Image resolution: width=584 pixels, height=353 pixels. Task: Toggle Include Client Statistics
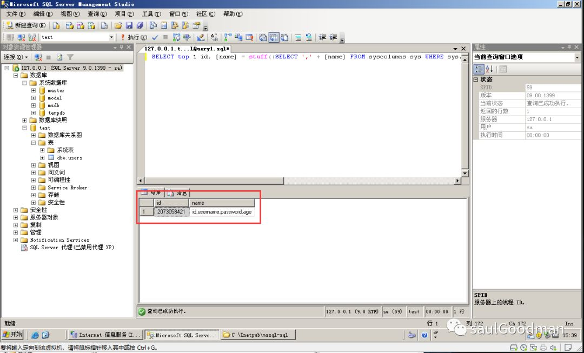tap(239, 37)
